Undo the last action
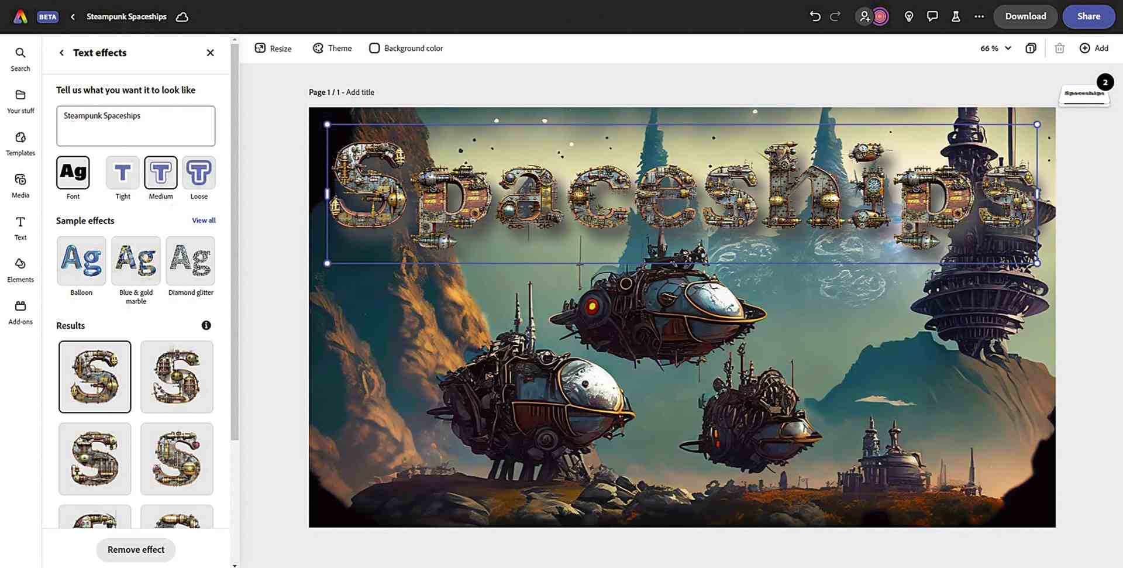This screenshot has width=1123, height=568. (x=815, y=16)
